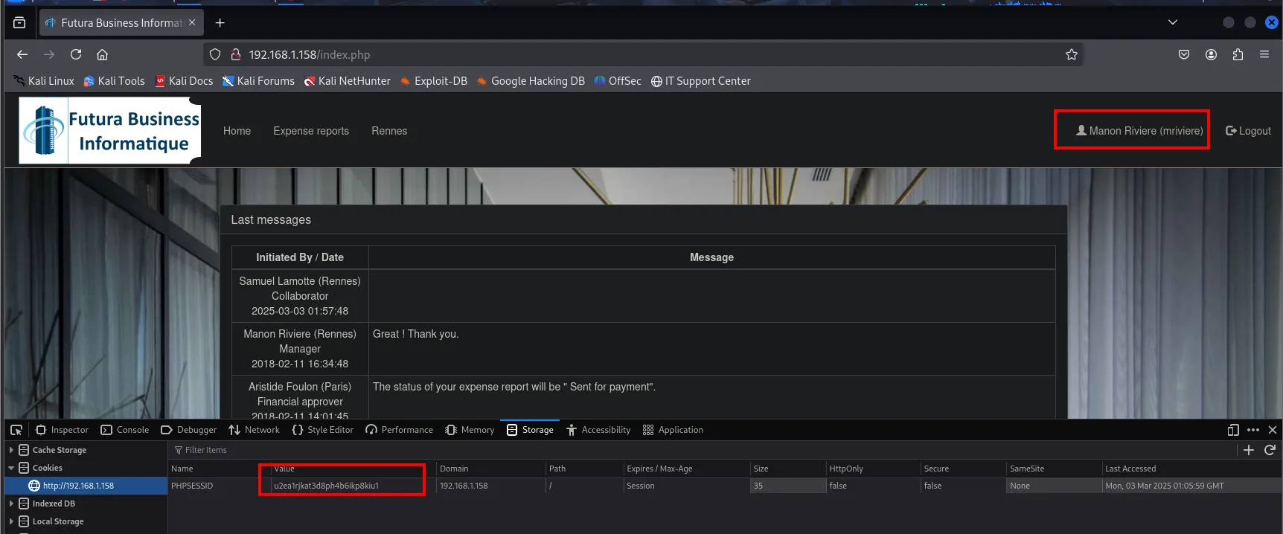1283x534 pixels.
Task: Click the Futura Business Informatique logo
Action: (x=110, y=131)
